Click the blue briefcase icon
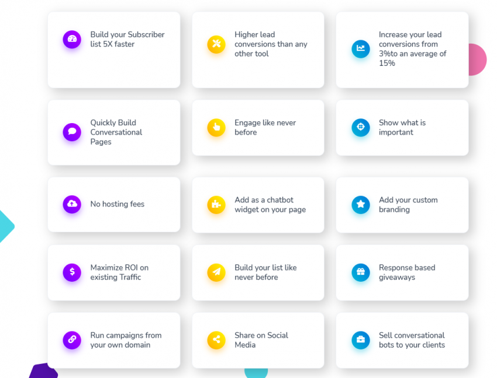This screenshot has height=378, width=497. coord(361,339)
